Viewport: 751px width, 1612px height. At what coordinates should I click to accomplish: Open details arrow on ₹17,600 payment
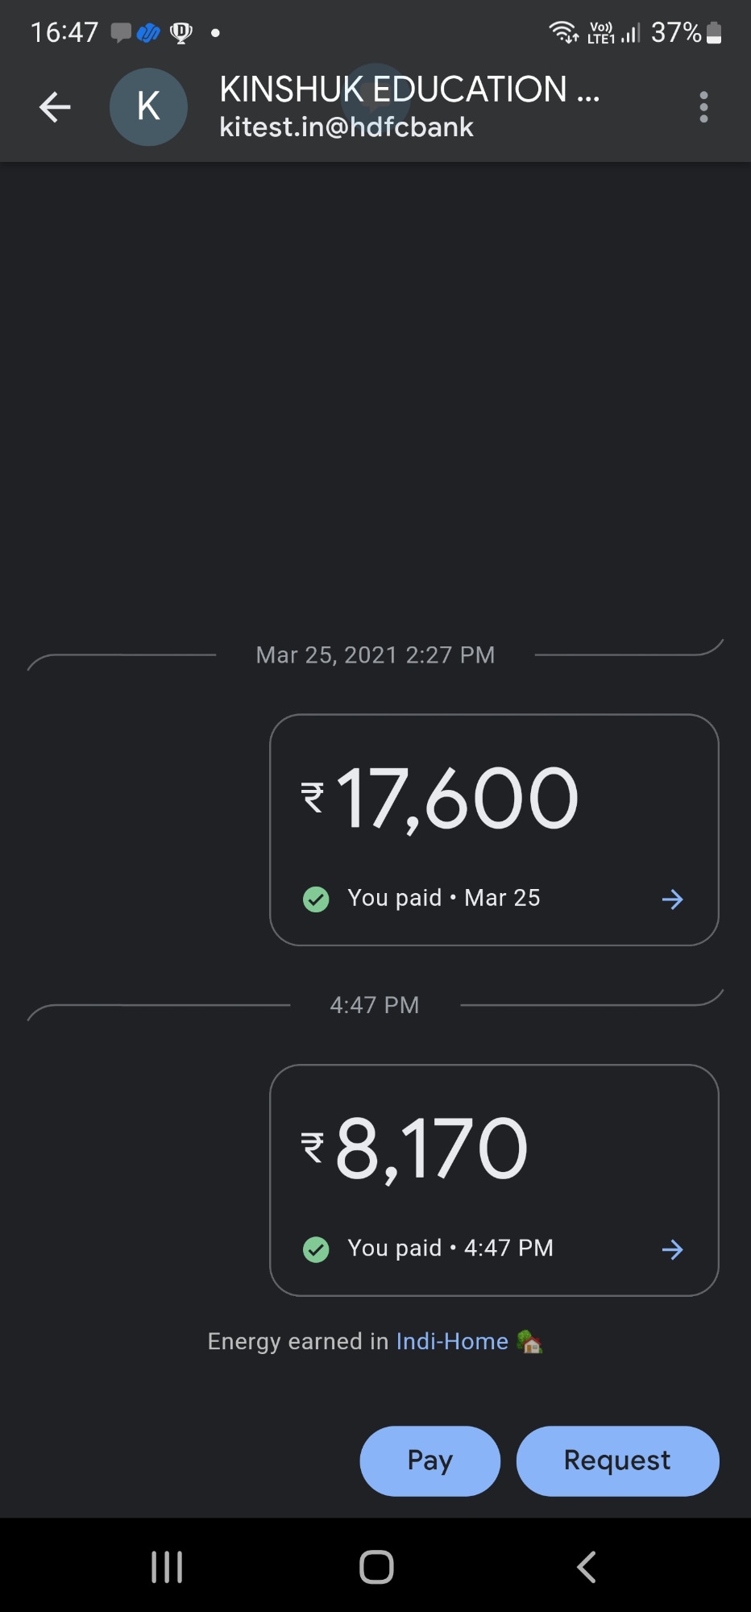(x=672, y=899)
